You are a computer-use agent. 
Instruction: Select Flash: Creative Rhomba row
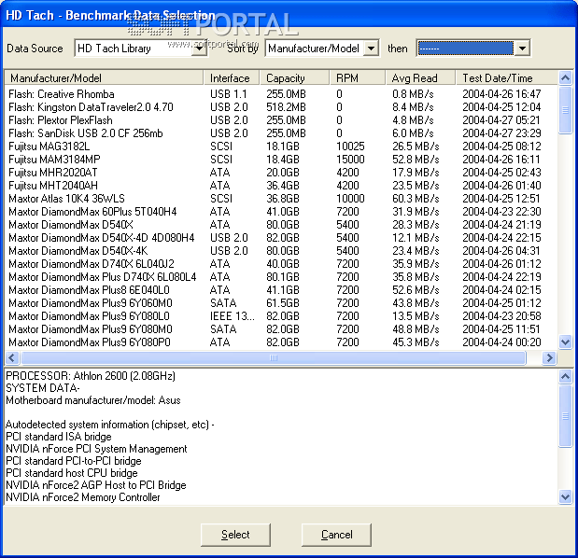[281, 94]
